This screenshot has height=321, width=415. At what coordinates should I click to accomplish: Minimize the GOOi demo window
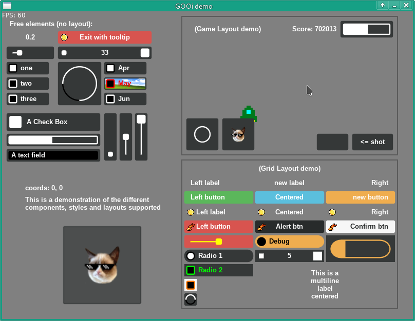(394, 5)
